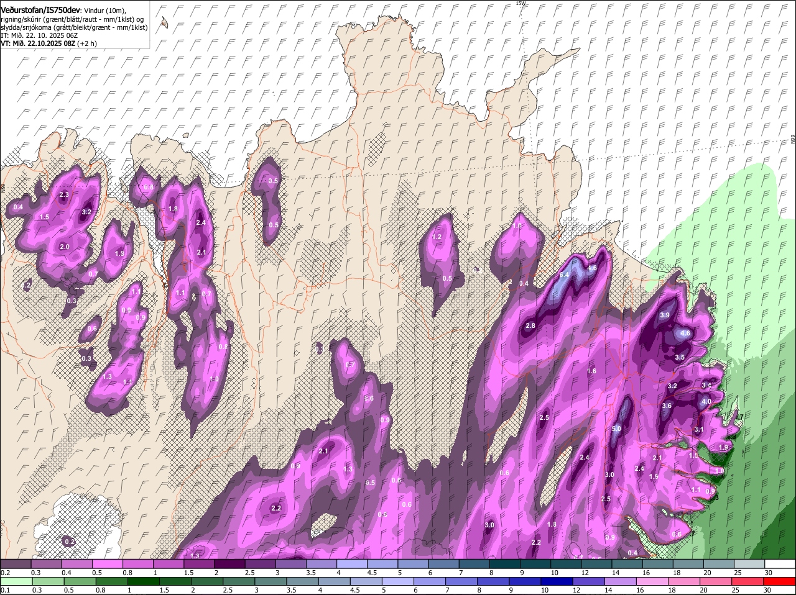Click the 3.9 precipitation value on the map
796x595 pixels.
[x=664, y=316]
